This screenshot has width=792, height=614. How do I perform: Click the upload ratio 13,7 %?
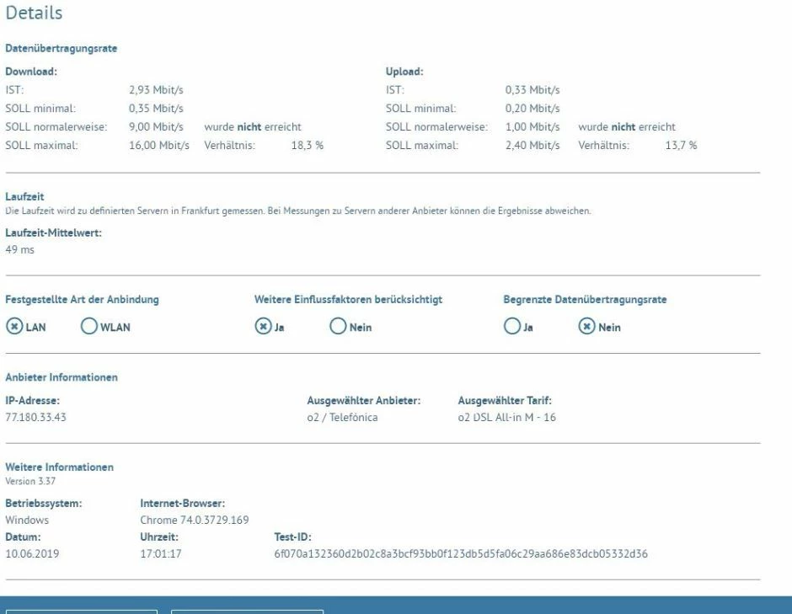click(x=681, y=146)
